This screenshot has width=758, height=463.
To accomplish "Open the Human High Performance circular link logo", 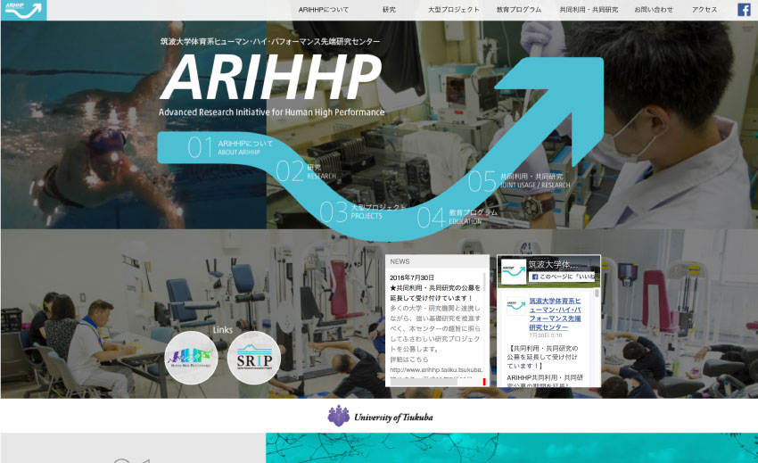I will [191, 358].
